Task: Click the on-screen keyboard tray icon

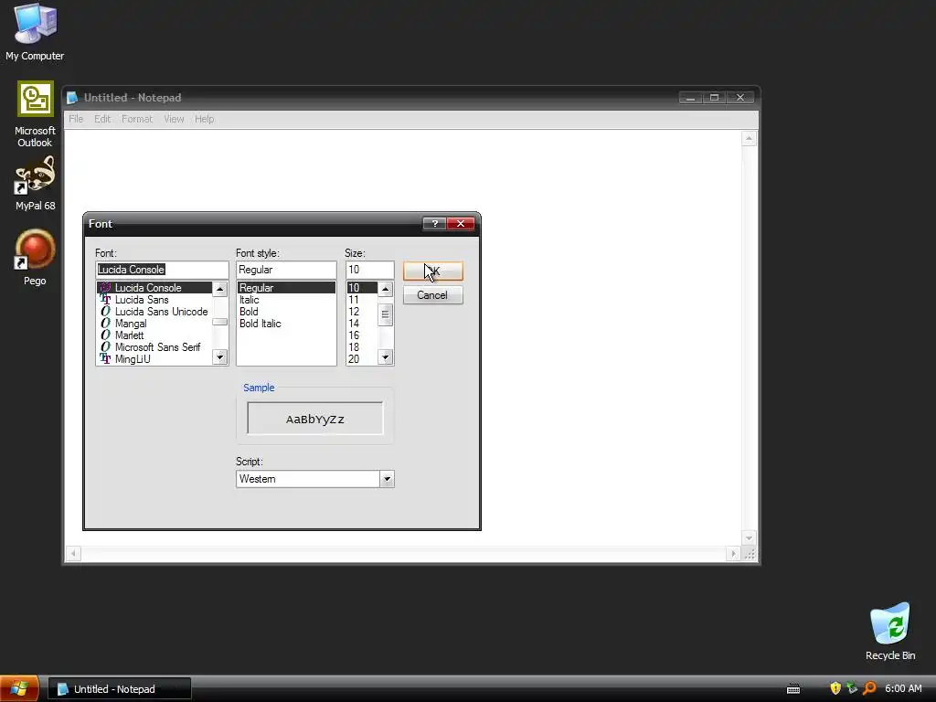Action: 793,689
